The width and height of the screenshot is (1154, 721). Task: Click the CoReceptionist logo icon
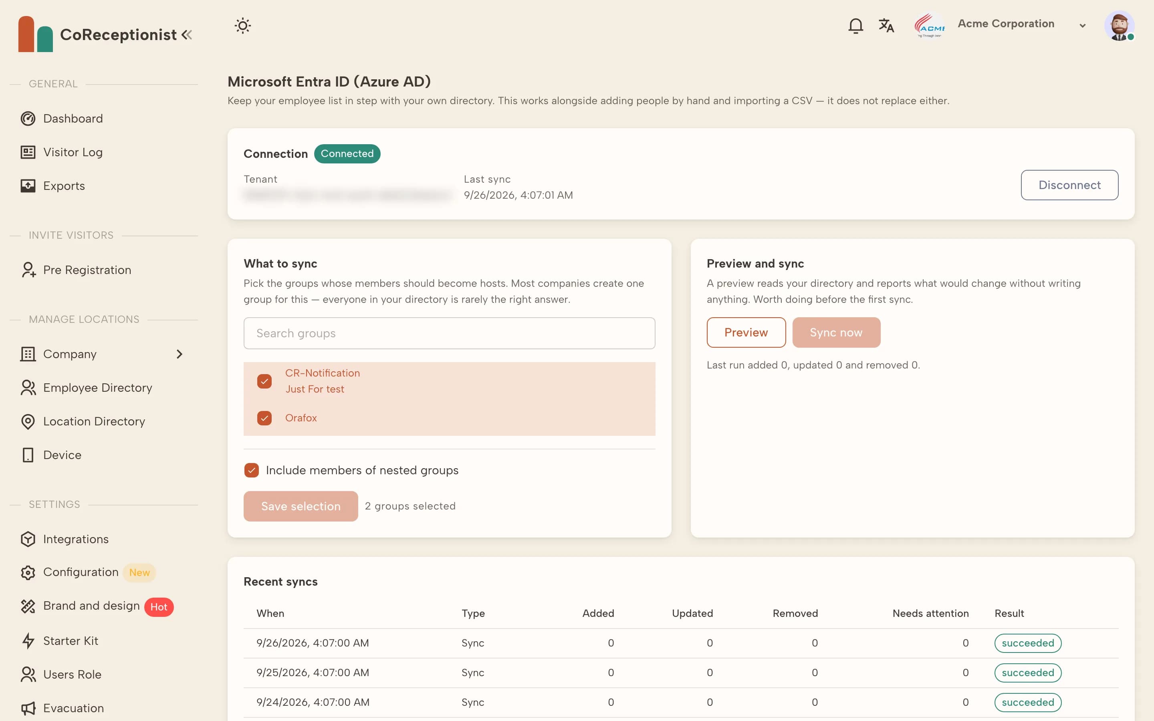35,34
